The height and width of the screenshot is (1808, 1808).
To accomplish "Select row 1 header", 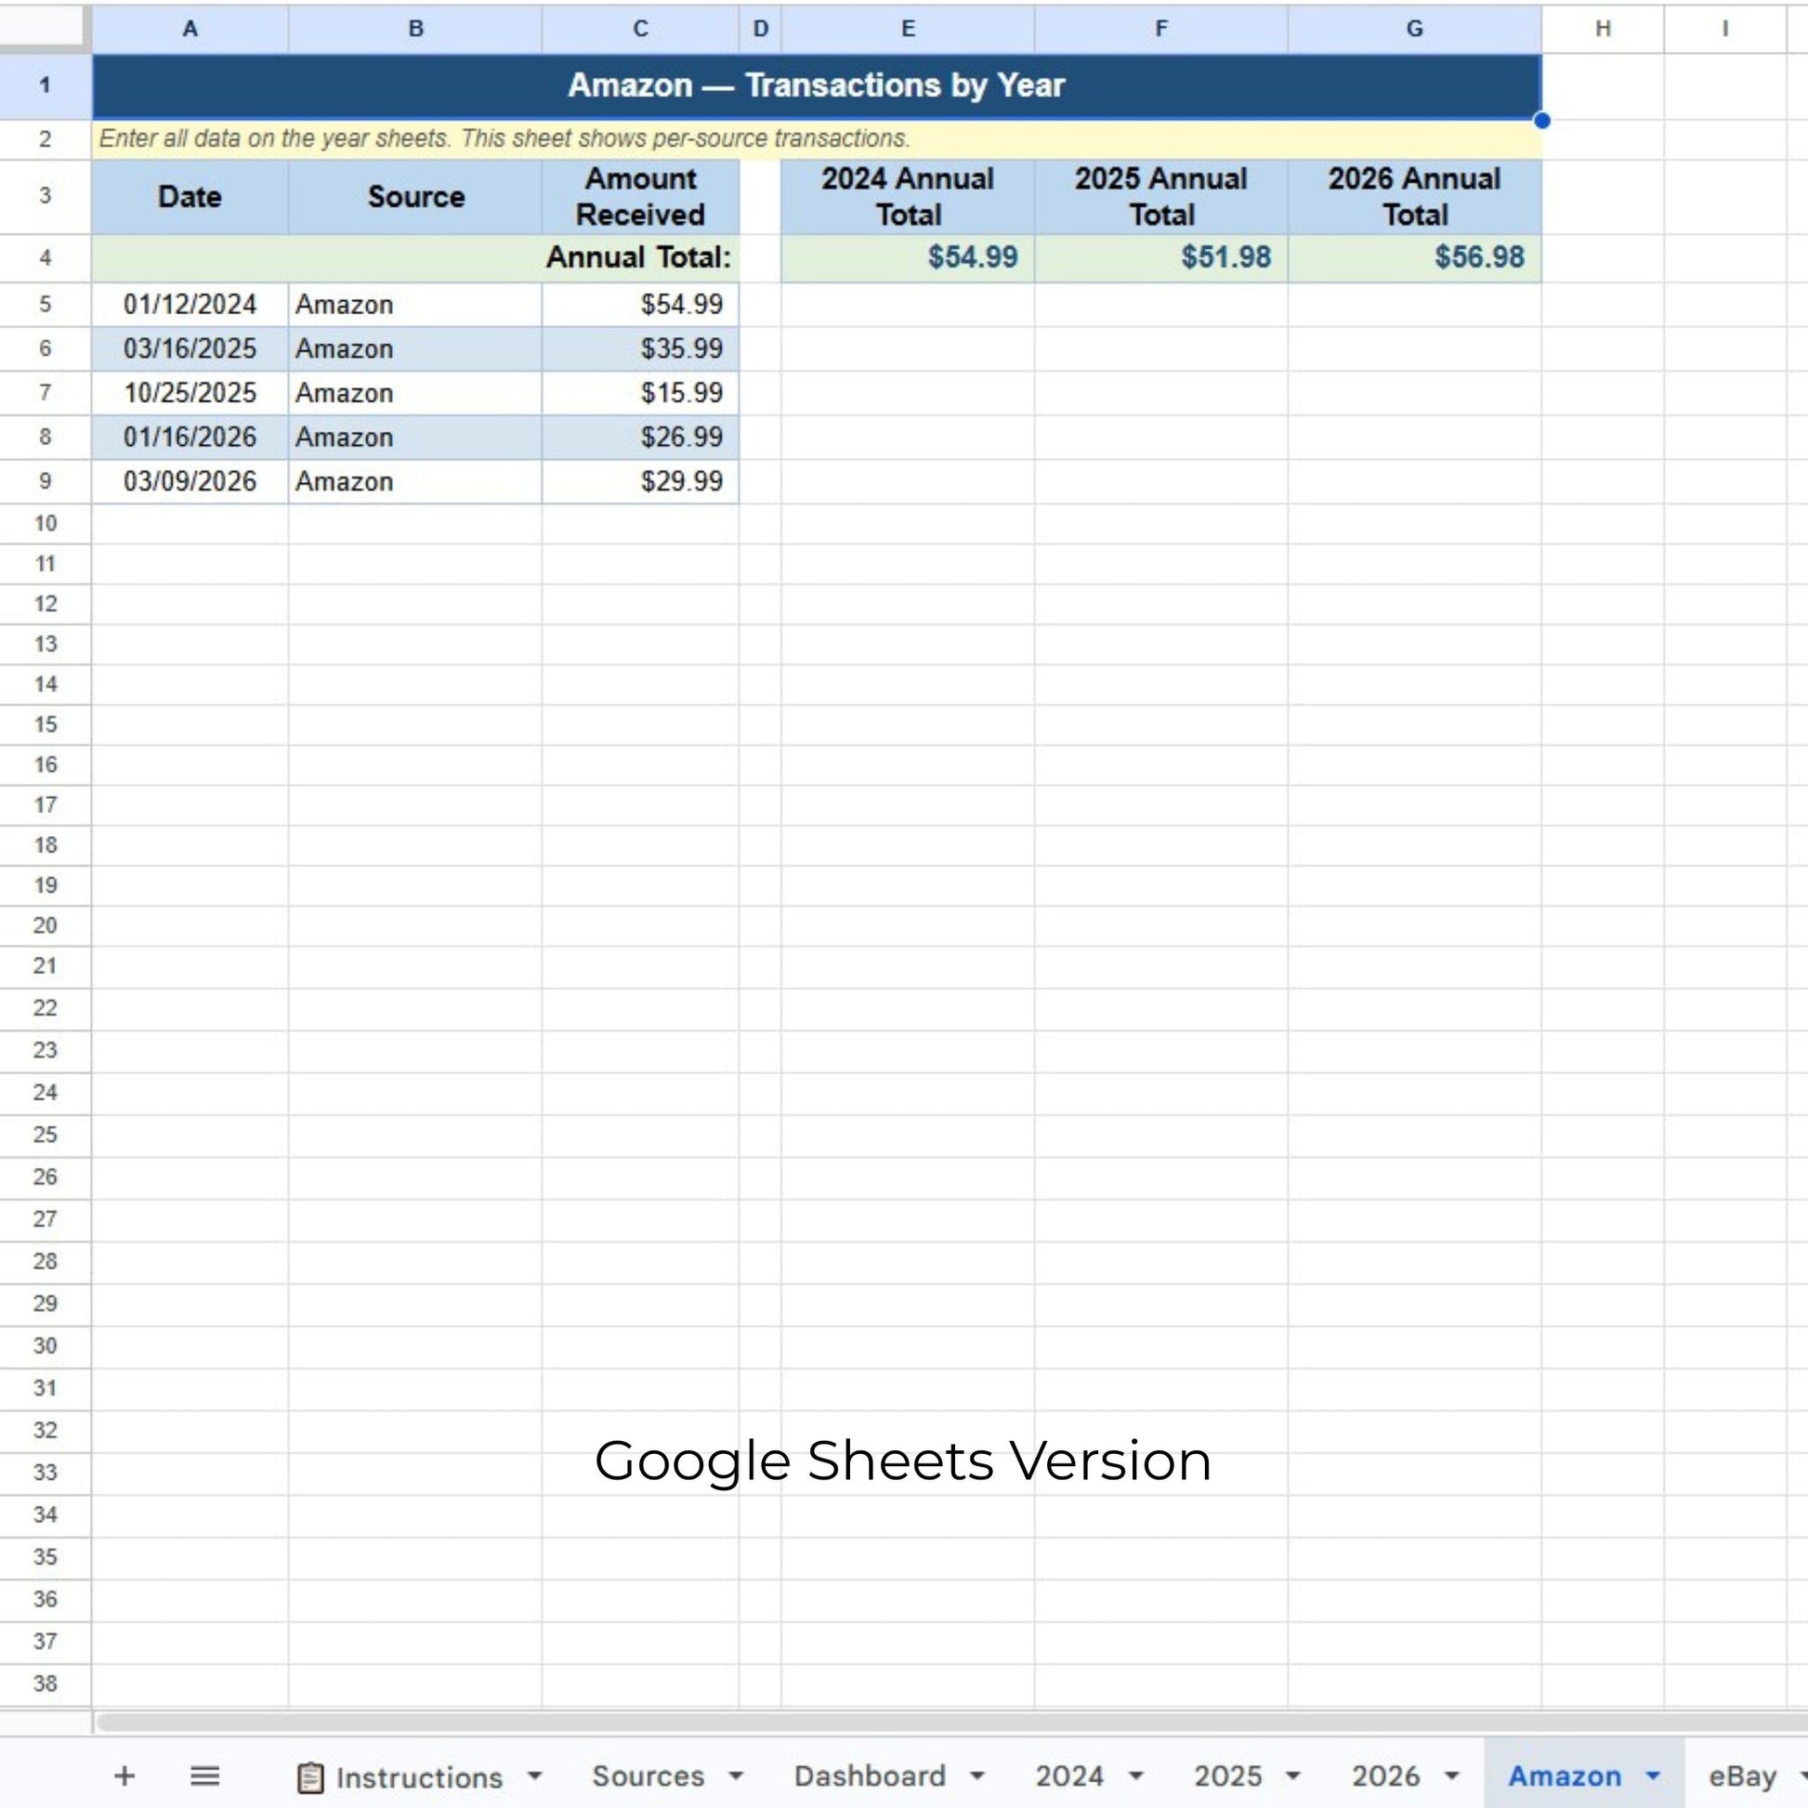I will [45, 86].
